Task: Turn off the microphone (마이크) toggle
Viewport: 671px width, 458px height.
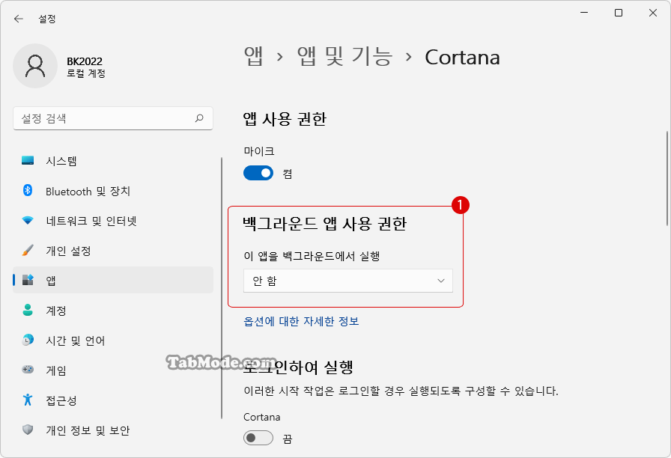Action: pos(258,173)
